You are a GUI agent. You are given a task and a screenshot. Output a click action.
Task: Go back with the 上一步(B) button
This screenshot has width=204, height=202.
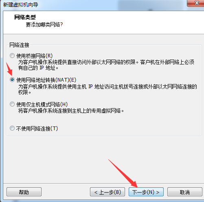pos(107,192)
